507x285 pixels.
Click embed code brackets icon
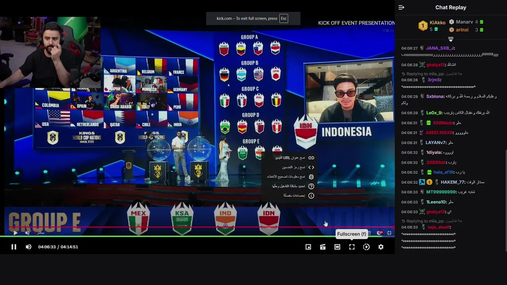tap(311, 167)
